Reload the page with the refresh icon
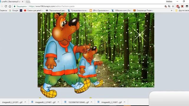This screenshot has height=106, width=189. pos(6,6)
